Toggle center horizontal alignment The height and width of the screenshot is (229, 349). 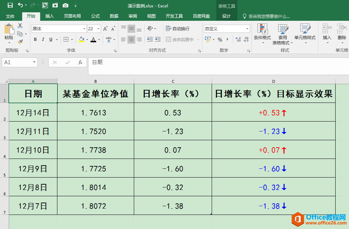pyautogui.click(x=131, y=39)
